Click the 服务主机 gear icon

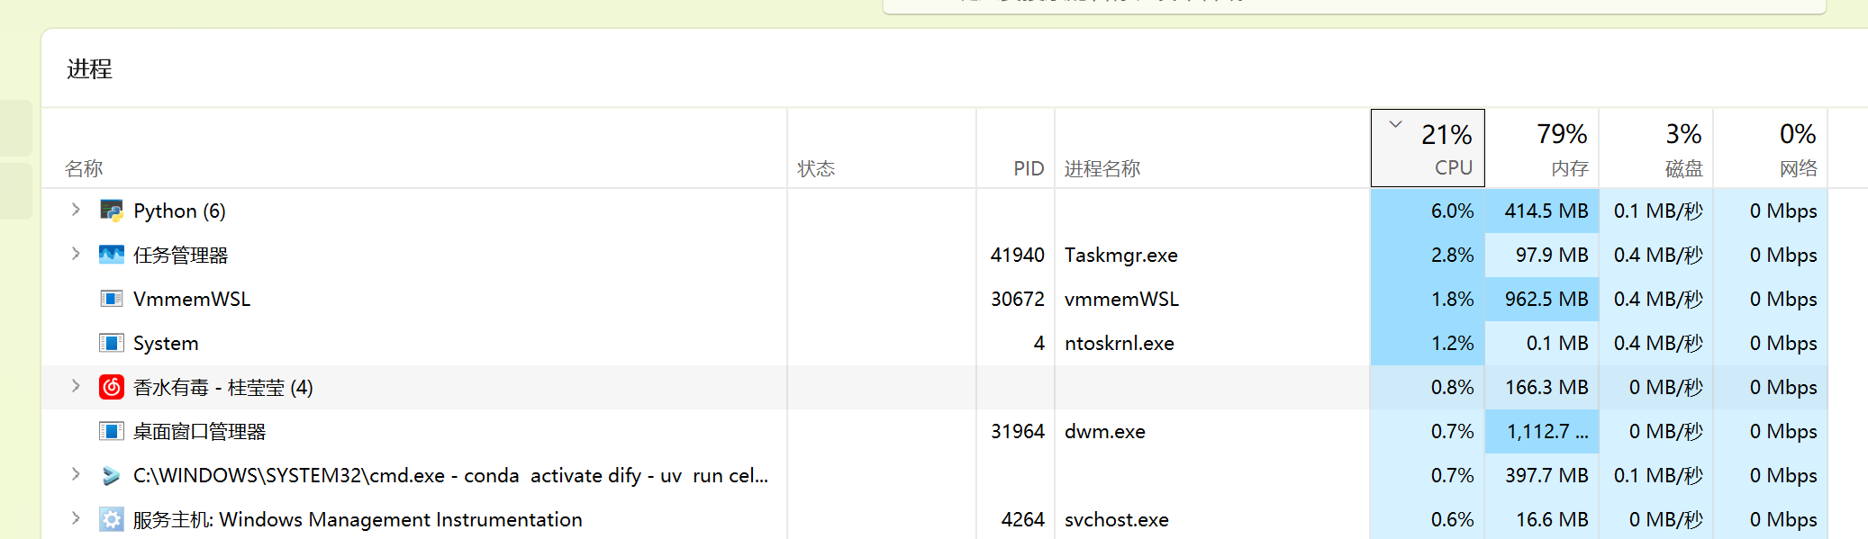tap(112, 519)
